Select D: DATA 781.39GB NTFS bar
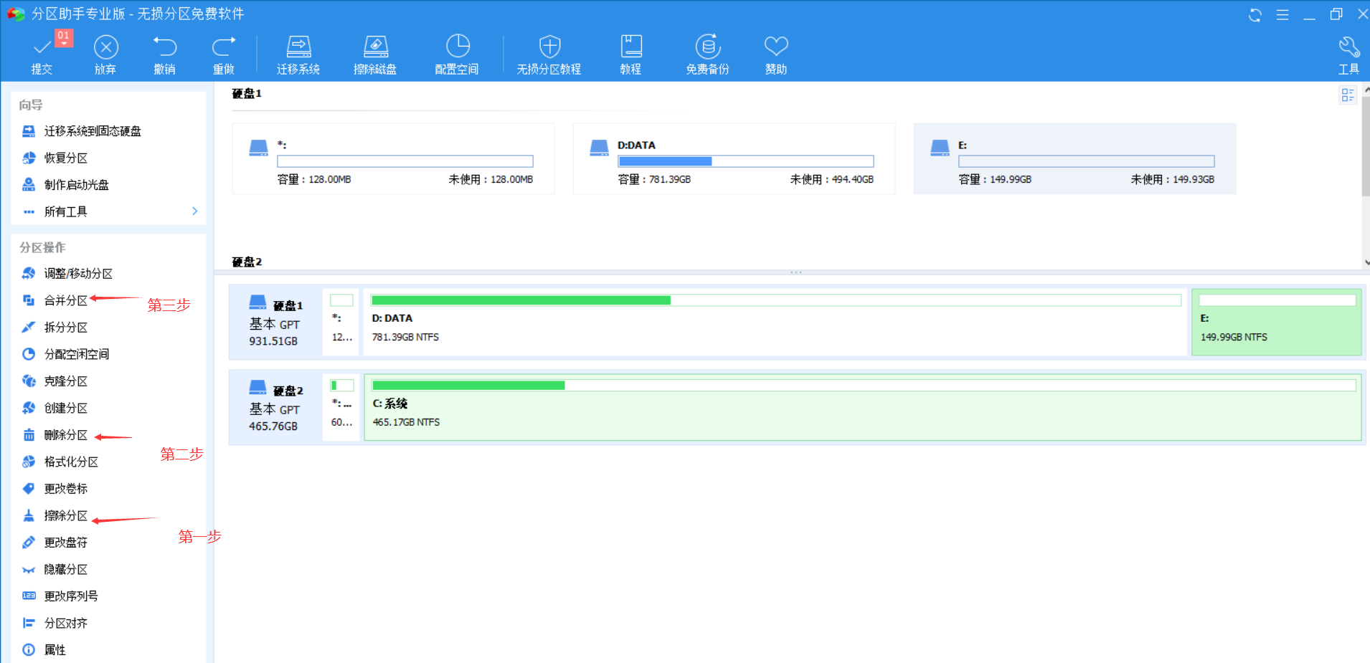Screen dimensions: 1370x663 click(775, 322)
